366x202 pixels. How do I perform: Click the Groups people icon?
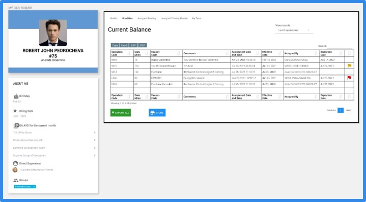[16, 180]
